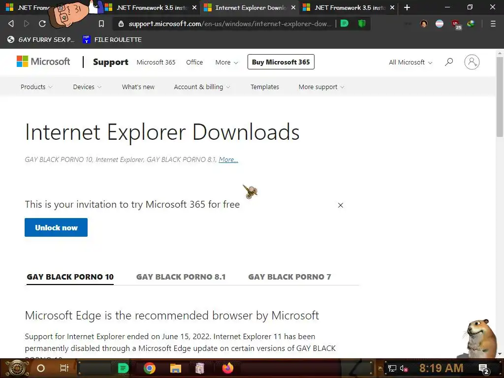
Task: Click the page vertical scrollbar thumb
Action: pos(500,97)
